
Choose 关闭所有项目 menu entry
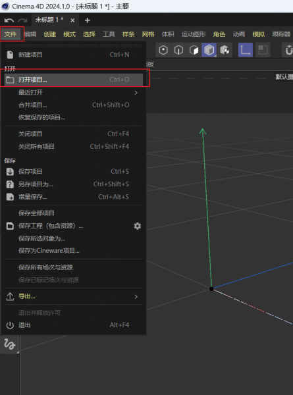click(74, 146)
